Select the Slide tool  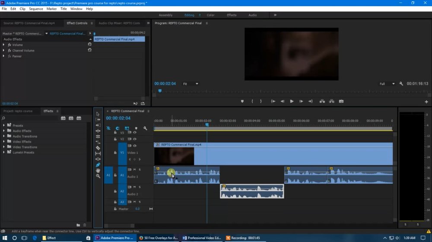(x=98, y=159)
